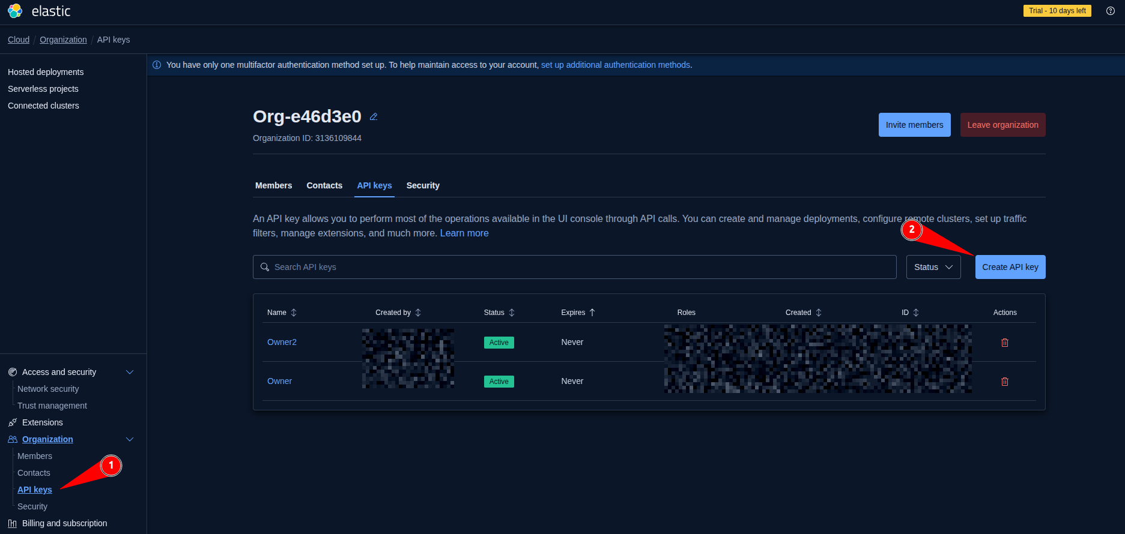The image size is (1125, 534).
Task: Open the help icon in top bar
Action: click(1111, 11)
